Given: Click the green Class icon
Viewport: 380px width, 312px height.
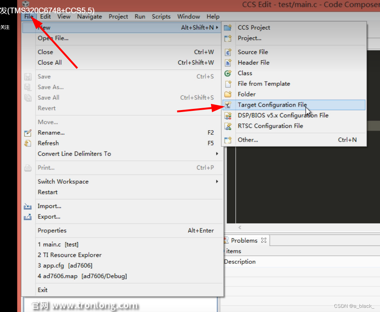Looking at the screenshot, I should [x=228, y=73].
